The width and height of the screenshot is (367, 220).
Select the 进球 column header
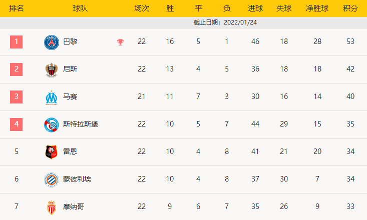coord(255,8)
